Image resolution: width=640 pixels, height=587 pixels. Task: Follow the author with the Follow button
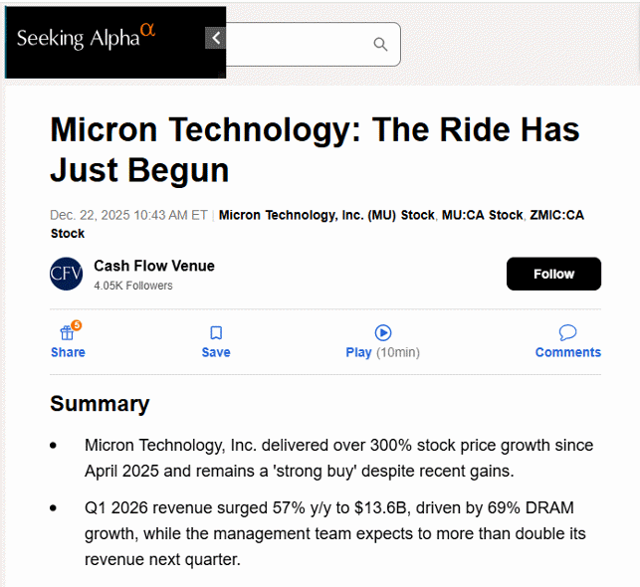[x=553, y=274]
